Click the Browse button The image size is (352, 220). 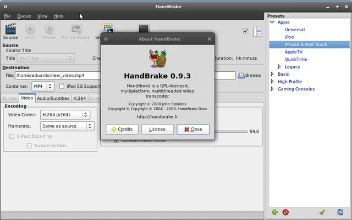[249, 76]
